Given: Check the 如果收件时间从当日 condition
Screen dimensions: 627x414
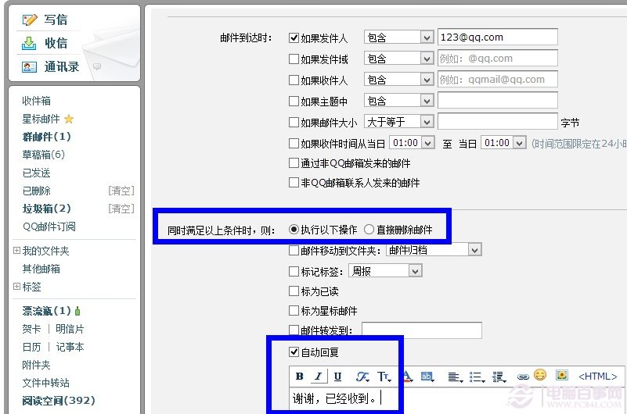Looking at the screenshot, I should (294, 143).
